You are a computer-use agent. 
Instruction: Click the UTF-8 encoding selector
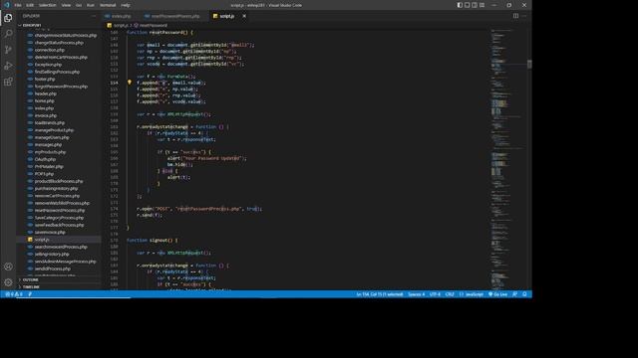tap(435, 294)
